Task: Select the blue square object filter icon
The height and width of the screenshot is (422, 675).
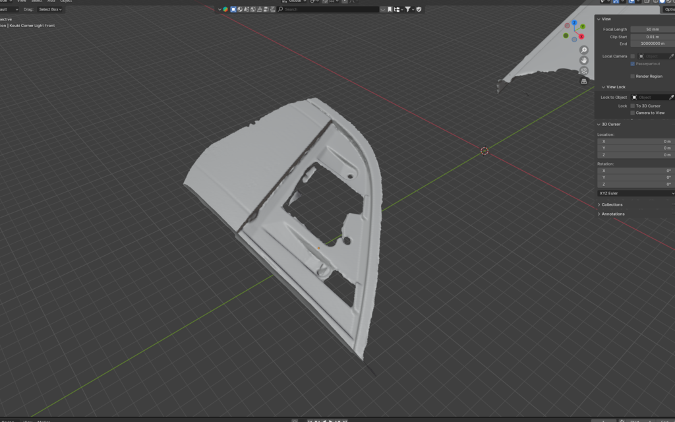Action: (x=233, y=9)
